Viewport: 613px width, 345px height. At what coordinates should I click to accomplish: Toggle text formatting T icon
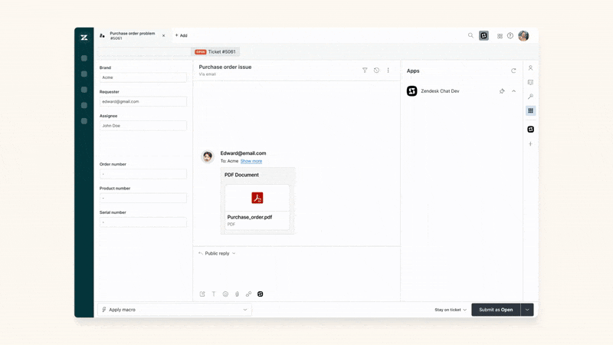(x=214, y=294)
